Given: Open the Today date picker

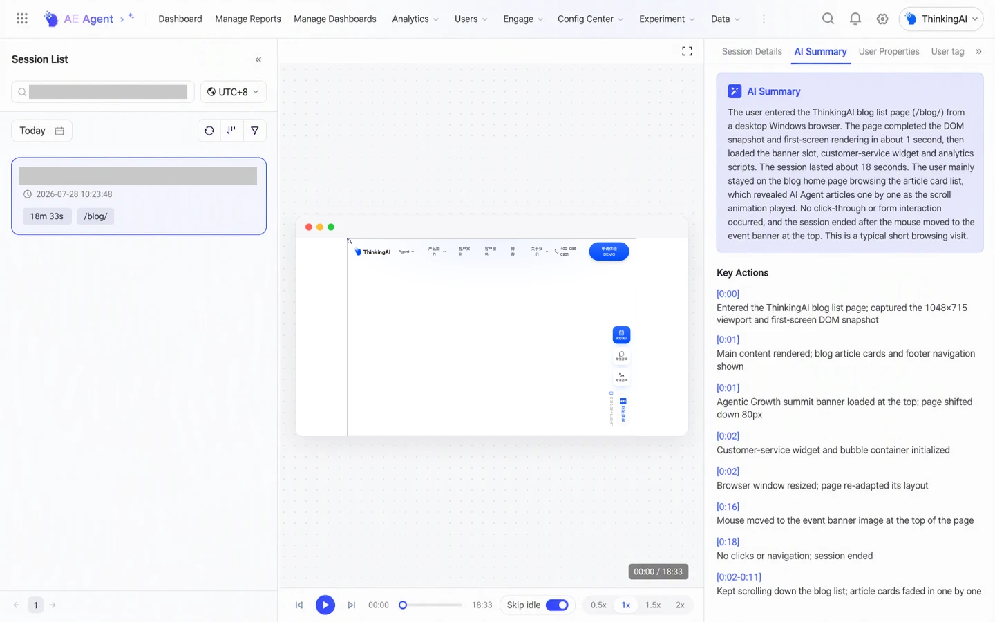Looking at the screenshot, I should [41, 131].
